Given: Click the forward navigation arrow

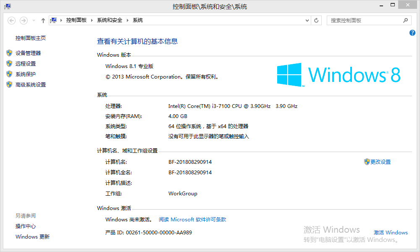Looking at the screenshot, I should [x=24, y=20].
